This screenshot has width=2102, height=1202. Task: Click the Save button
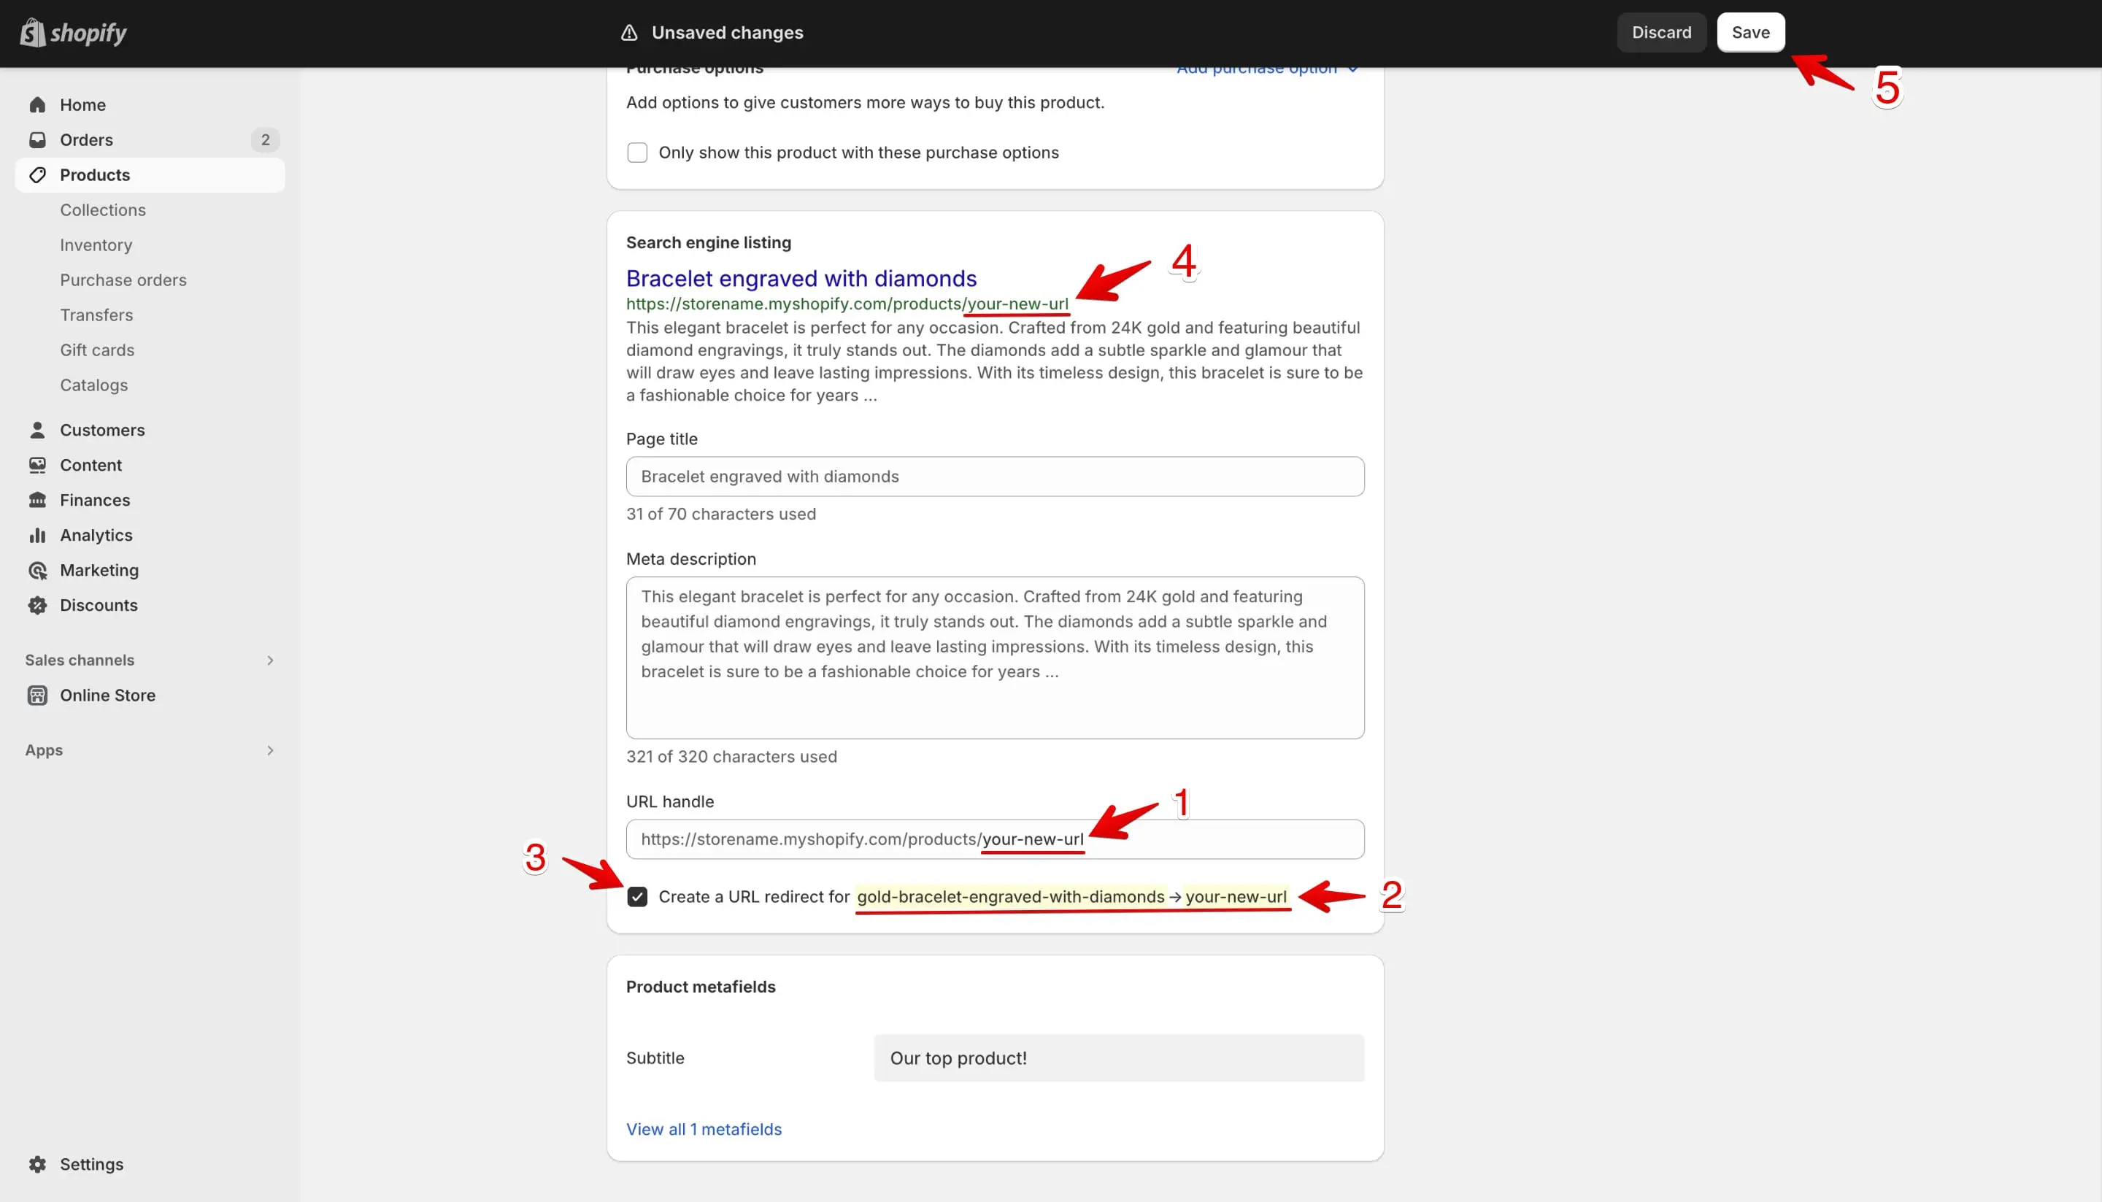[1750, 32]
